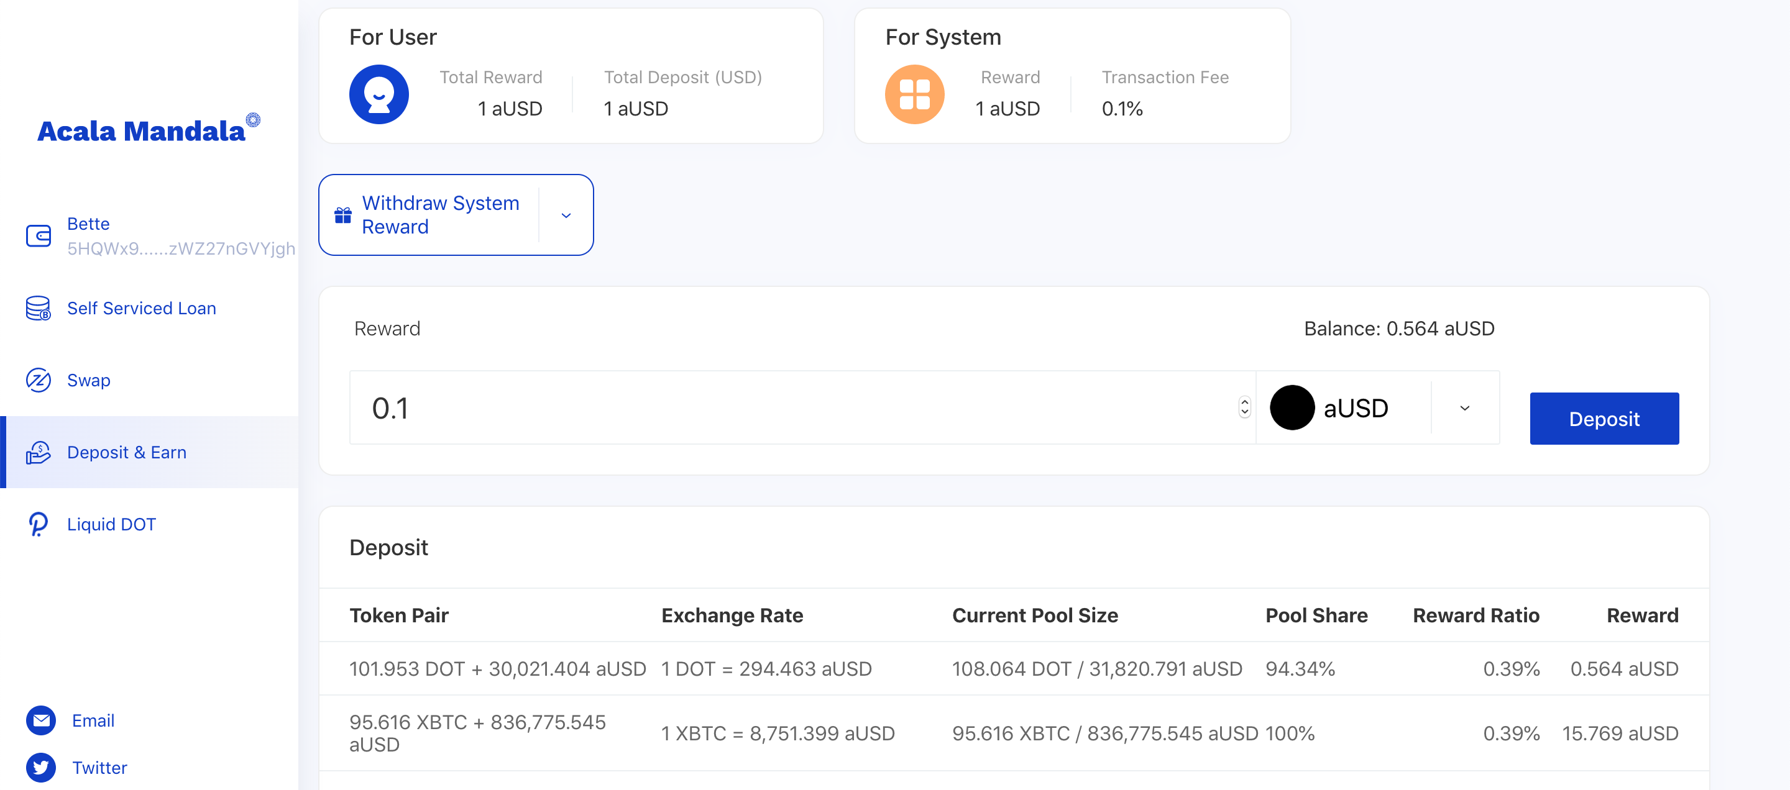Click the Reward column header in Deposit table
Viewport: 1790px width, 790px height.
click(1642, 615)
